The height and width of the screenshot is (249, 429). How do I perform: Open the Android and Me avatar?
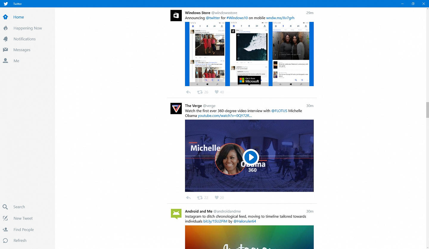[176, 214]
